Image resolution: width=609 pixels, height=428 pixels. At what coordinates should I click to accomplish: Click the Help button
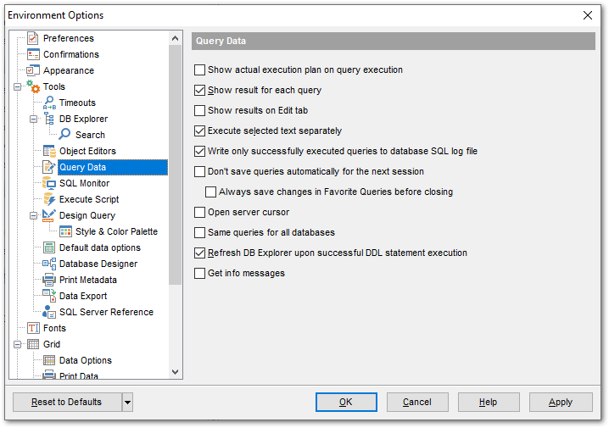489,402
